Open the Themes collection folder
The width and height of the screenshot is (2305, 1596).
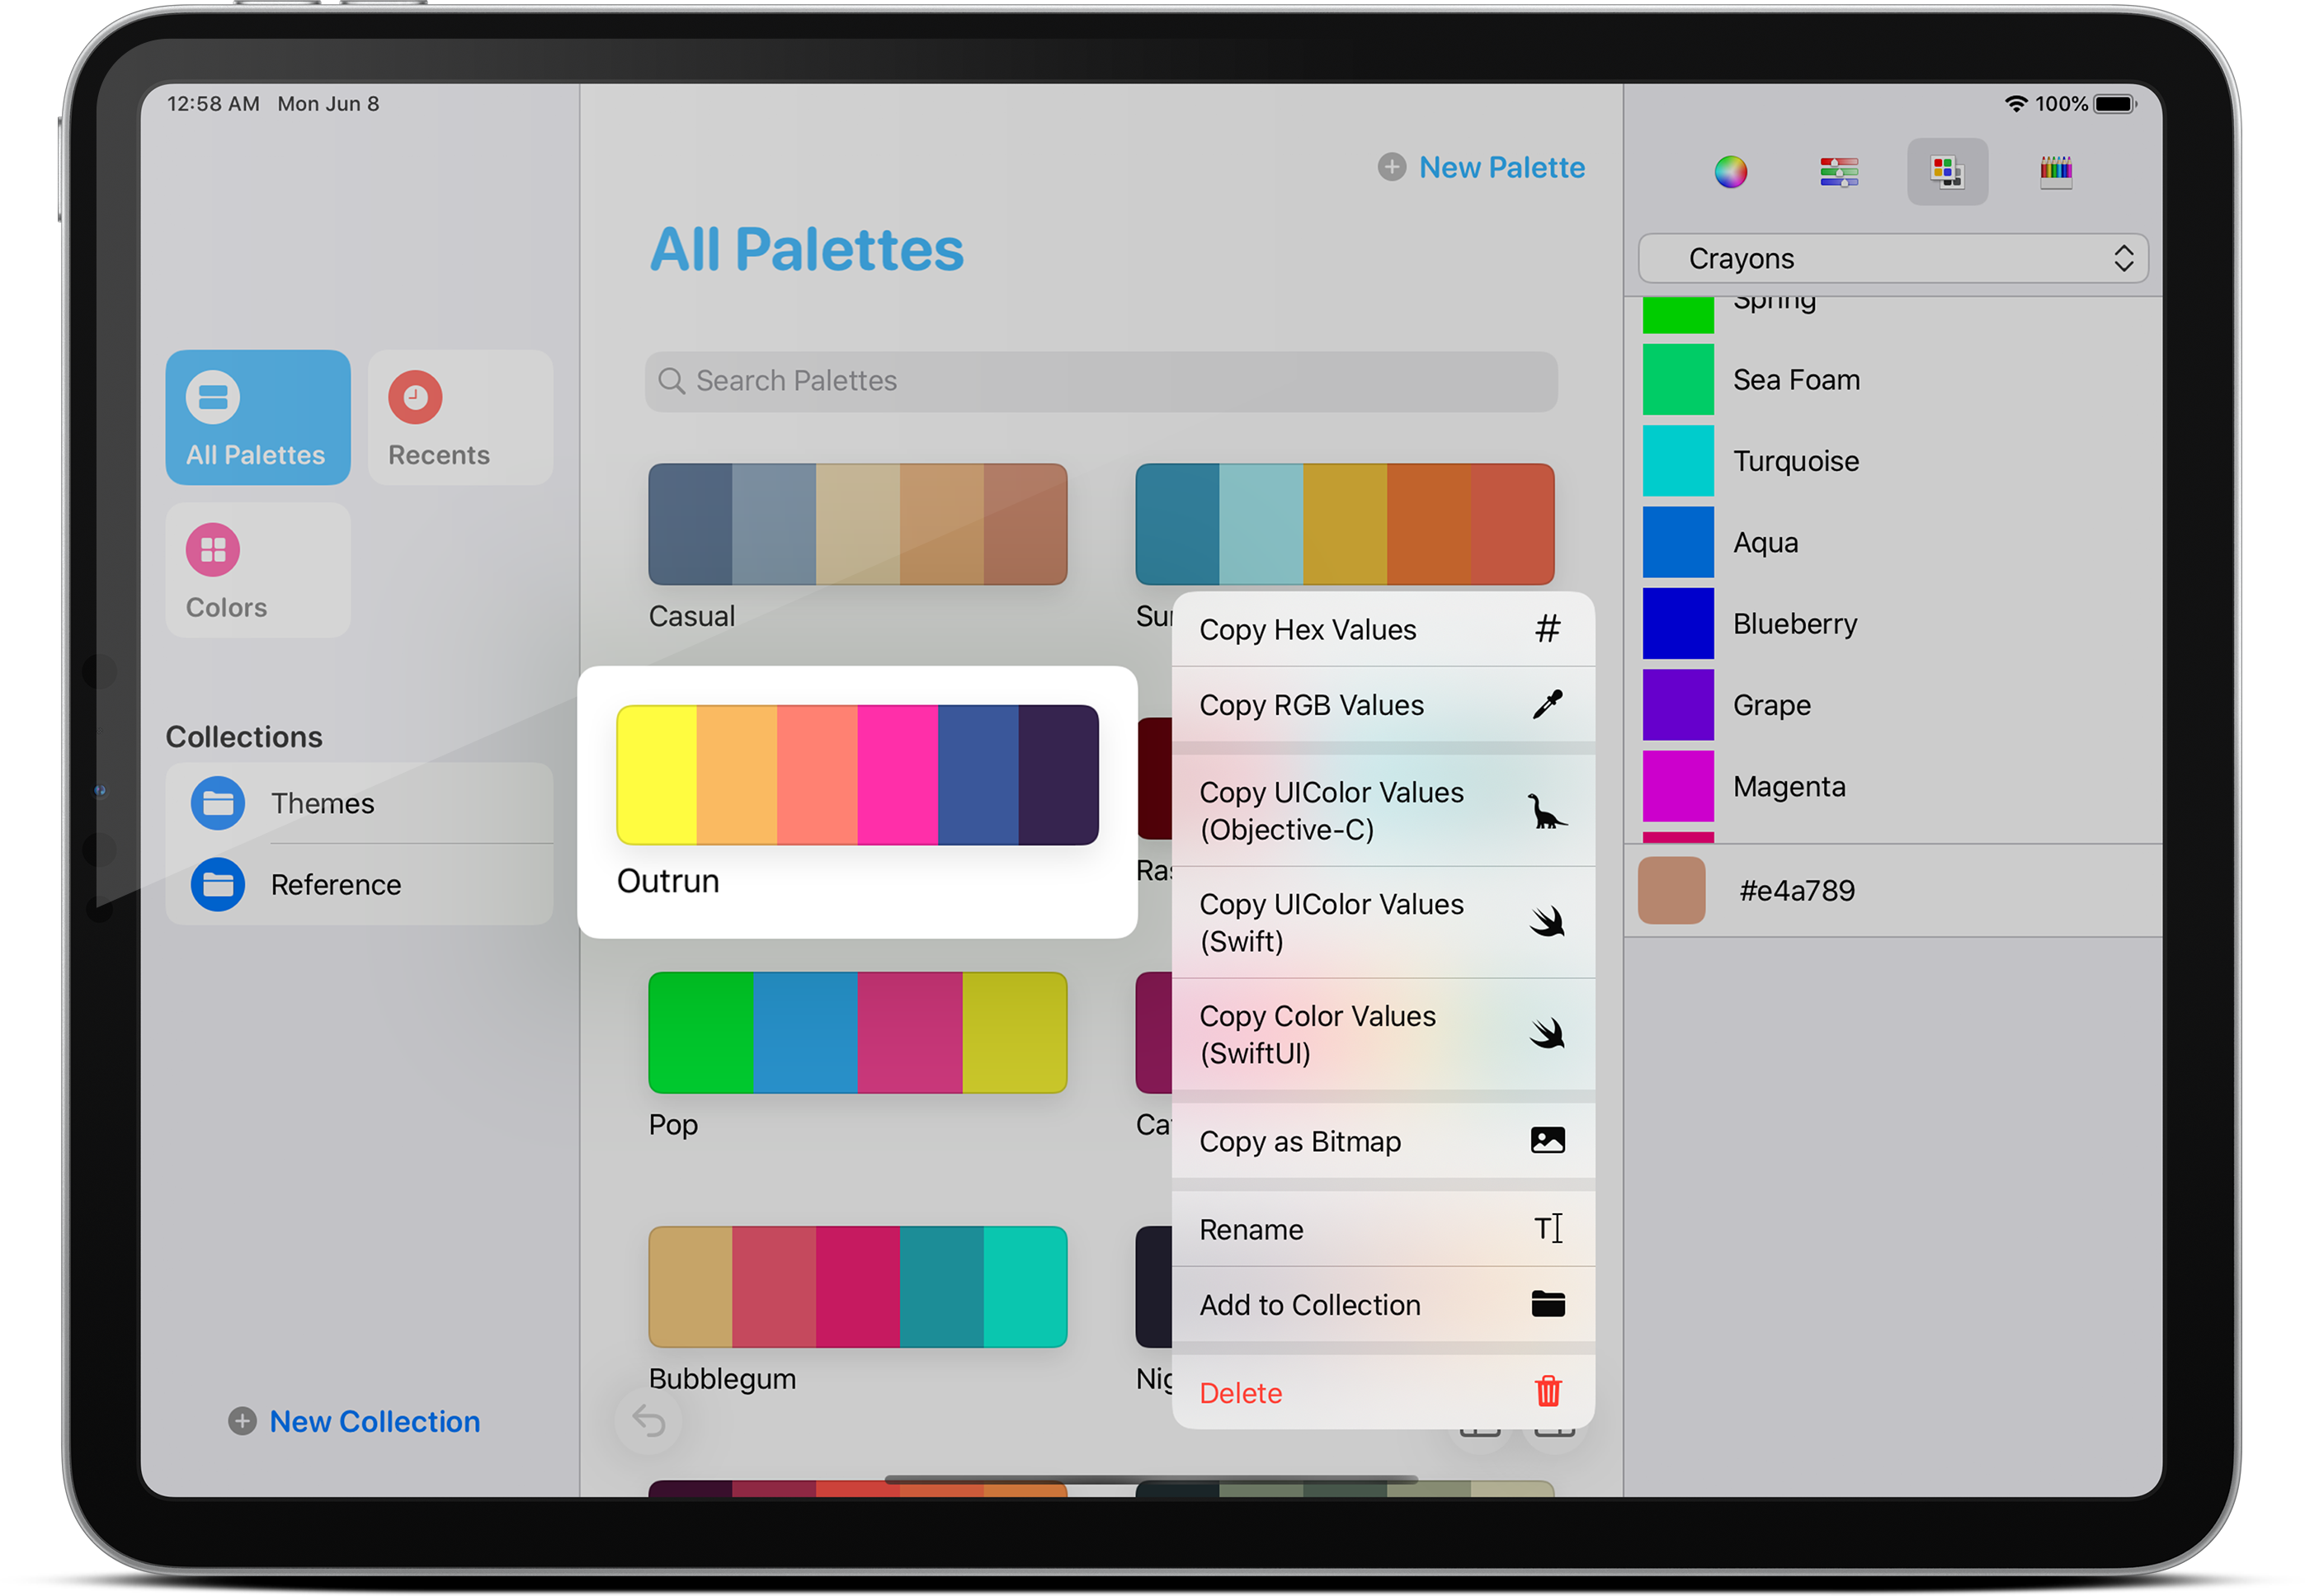(x=322, y=803)
